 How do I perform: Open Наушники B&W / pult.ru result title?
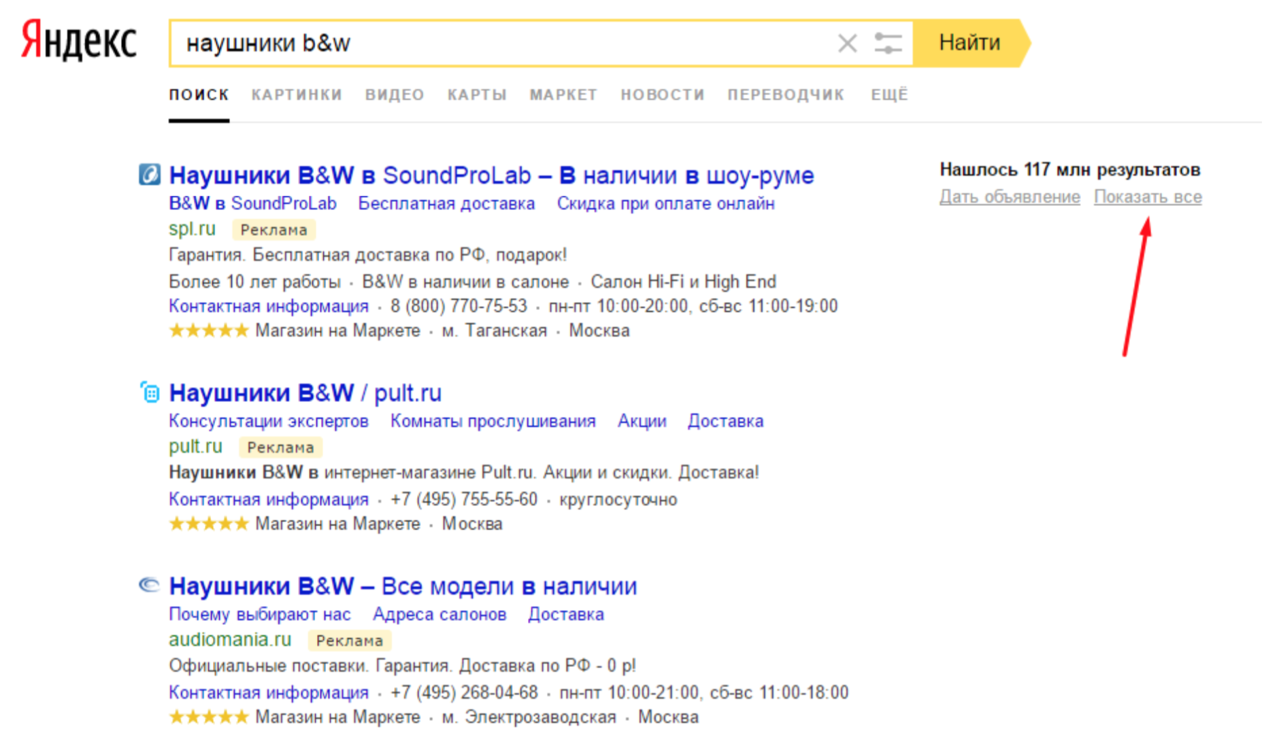305,393
